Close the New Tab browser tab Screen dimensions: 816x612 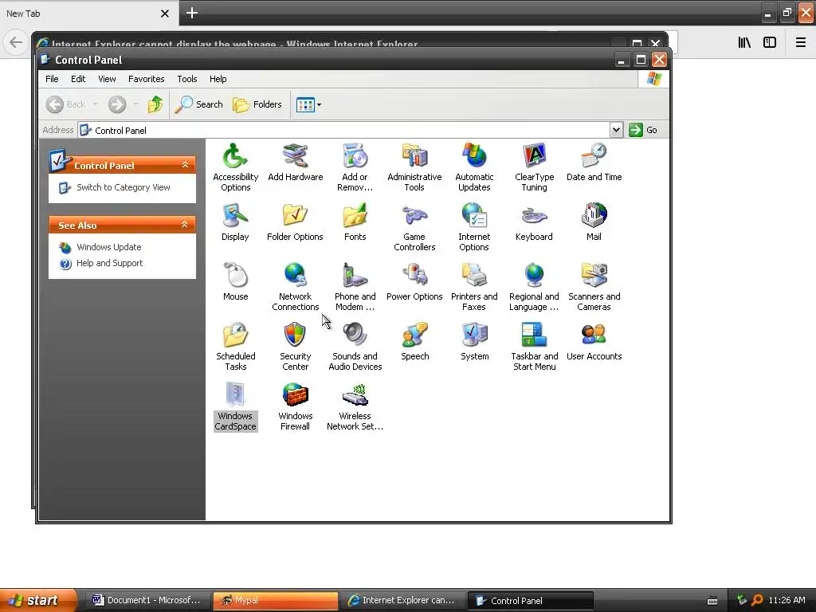point(164,14)
